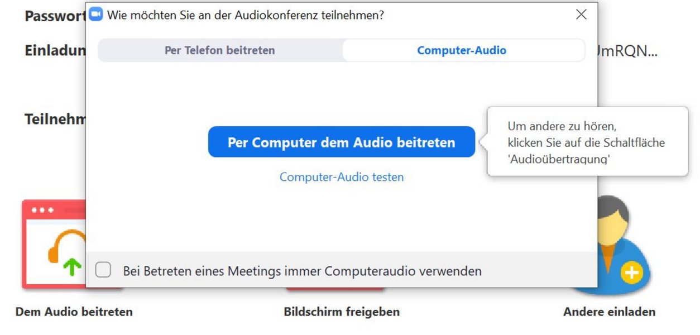Click the green upward arrow icon
The width and height of the screenshot is (700, 335).
pyautogui.click(x=71, y=267)
